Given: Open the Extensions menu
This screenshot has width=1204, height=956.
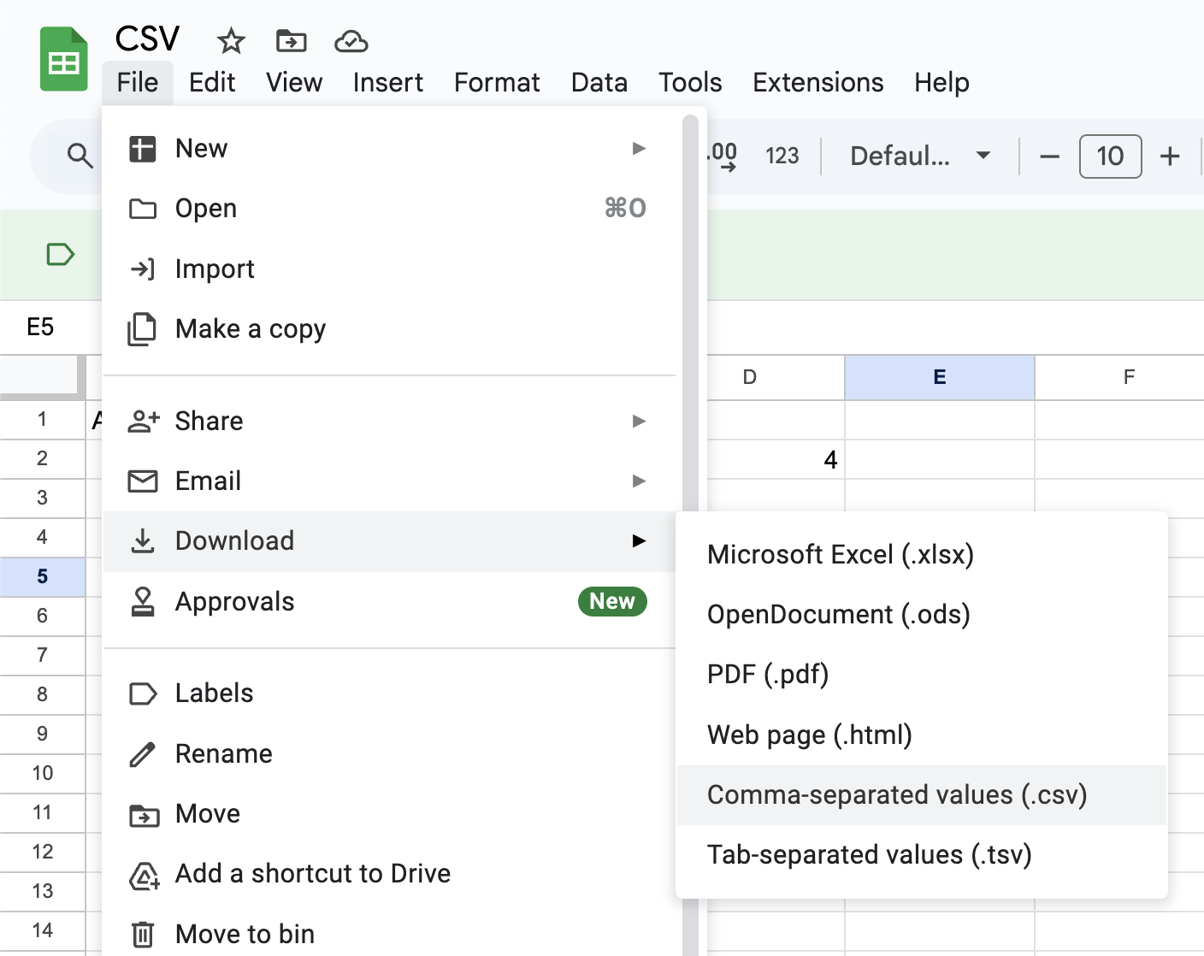Looking at the screenshot, I should pyautogui.click(x=818, y=82).
